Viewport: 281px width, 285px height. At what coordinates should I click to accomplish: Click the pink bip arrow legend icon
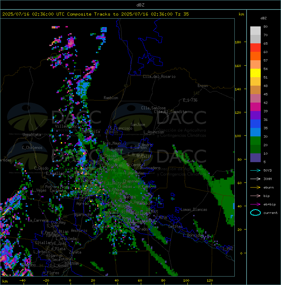pyautogui.click(x=255, y=196)
